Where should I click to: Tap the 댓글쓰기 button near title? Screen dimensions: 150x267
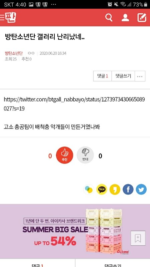pyautogui.click(x=123, y=76)
